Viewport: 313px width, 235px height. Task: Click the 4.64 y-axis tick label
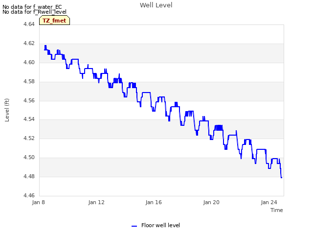coord(29,24)
